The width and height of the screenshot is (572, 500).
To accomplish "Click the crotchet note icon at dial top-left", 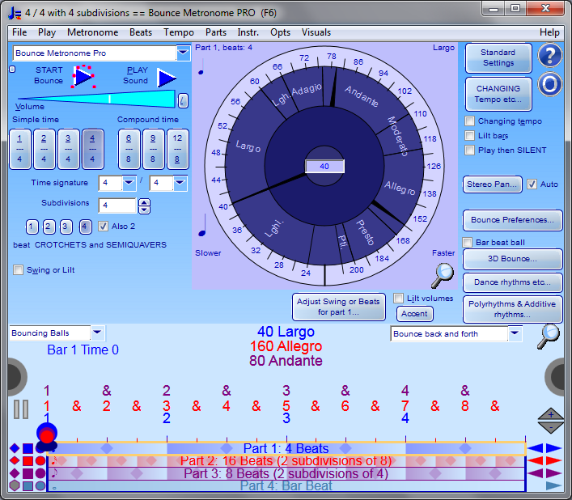I will [201, 66].
